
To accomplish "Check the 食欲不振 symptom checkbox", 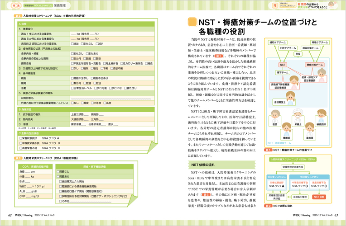I will [x=112, y=68].
